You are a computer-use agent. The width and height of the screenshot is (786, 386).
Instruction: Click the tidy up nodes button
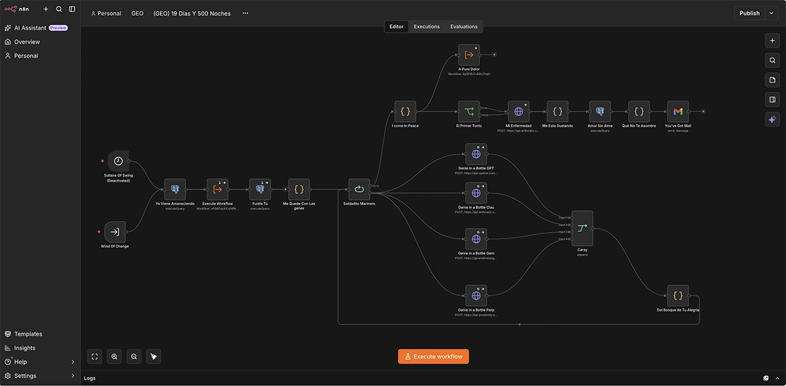coord(153,357)
